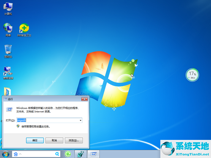The height and width of the screenshot is (158, 211).
Task: Click the 17% memory floating widget
Action: (x=192, y=75)
